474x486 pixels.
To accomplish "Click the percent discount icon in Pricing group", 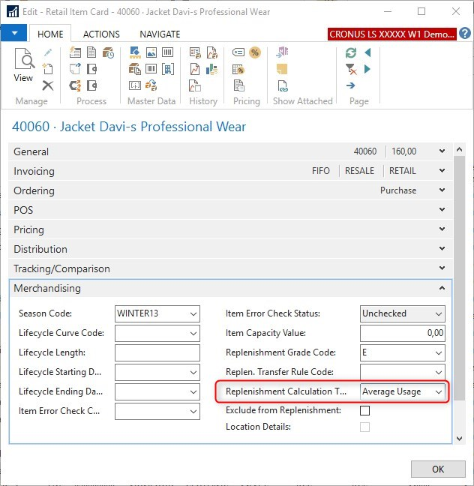I will pos(254,52).
